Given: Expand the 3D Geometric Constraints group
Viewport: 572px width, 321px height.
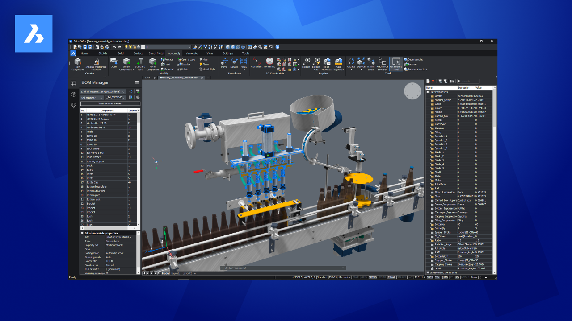Looking at the screenshot, I should pyautogui.click(x=428, y=272).
